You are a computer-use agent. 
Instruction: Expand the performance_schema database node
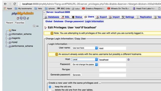coord(6,46)
